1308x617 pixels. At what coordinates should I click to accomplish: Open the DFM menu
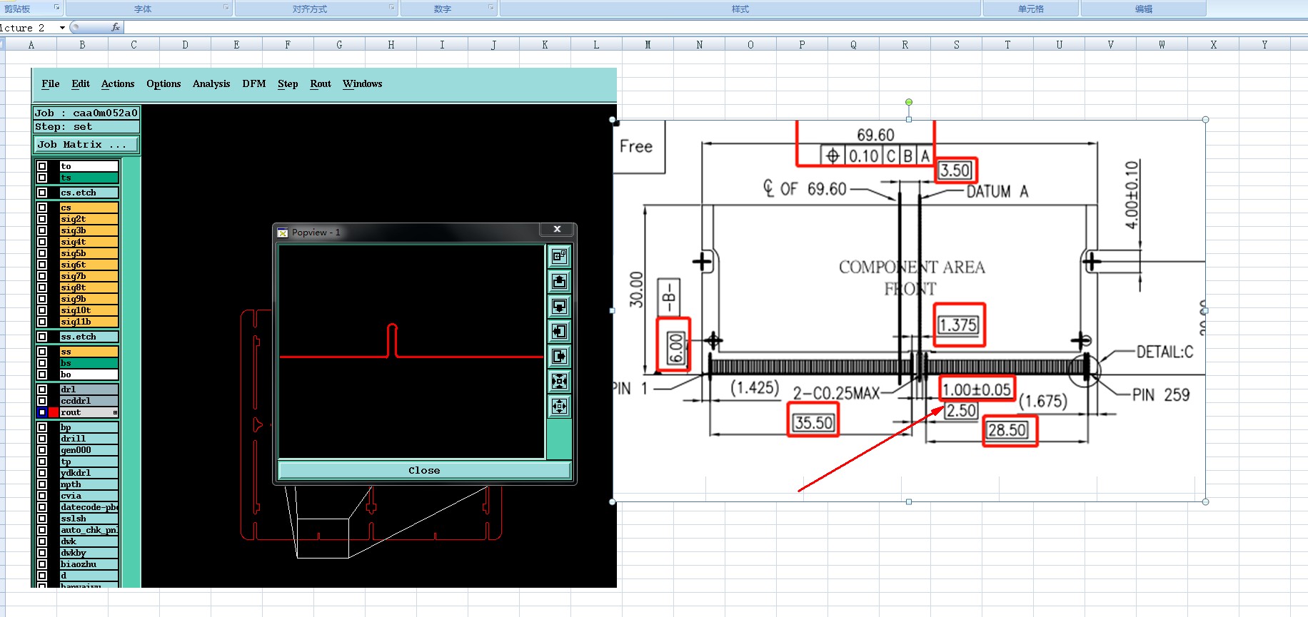coord(254,84)
